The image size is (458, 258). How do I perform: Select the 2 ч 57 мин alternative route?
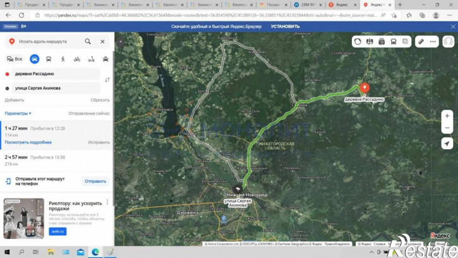coord(57,160)
